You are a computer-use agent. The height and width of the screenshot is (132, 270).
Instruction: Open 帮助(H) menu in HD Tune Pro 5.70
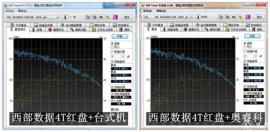[22, 11]
